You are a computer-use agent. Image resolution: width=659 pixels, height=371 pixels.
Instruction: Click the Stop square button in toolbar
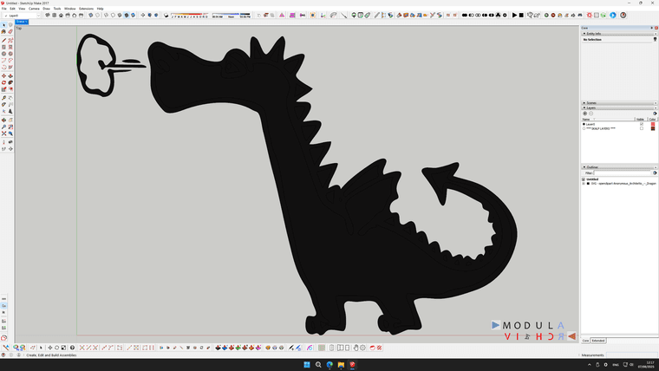[x=521, y=15]
